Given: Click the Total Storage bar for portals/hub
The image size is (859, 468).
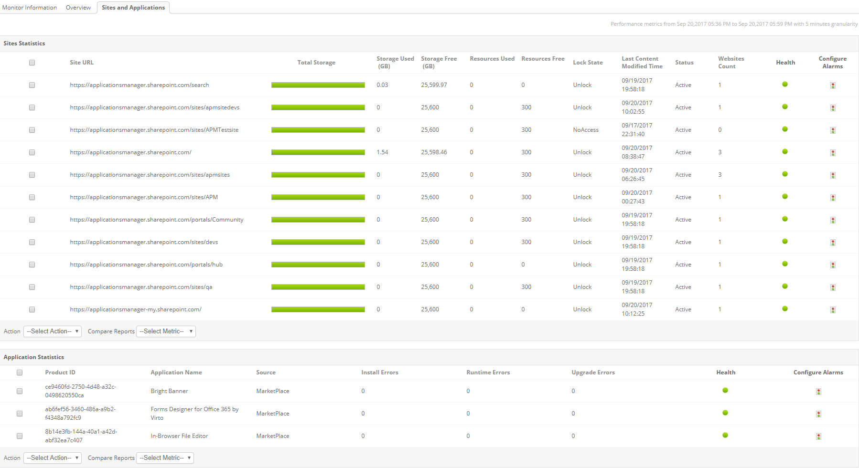Looking at the screenshot, I should (x=318, y=265).
